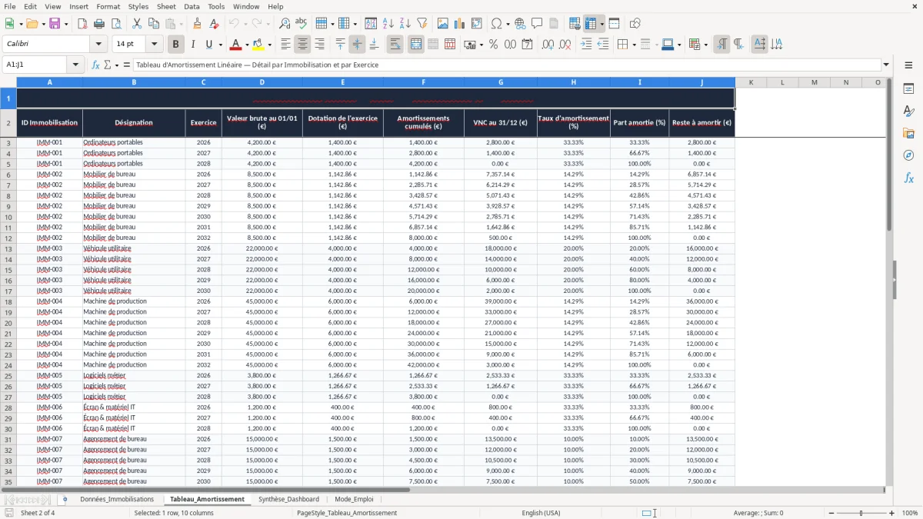Viewport: 923px width, 519px height.
Task: Apply the red font color swatch
Action: coord(235,45)
